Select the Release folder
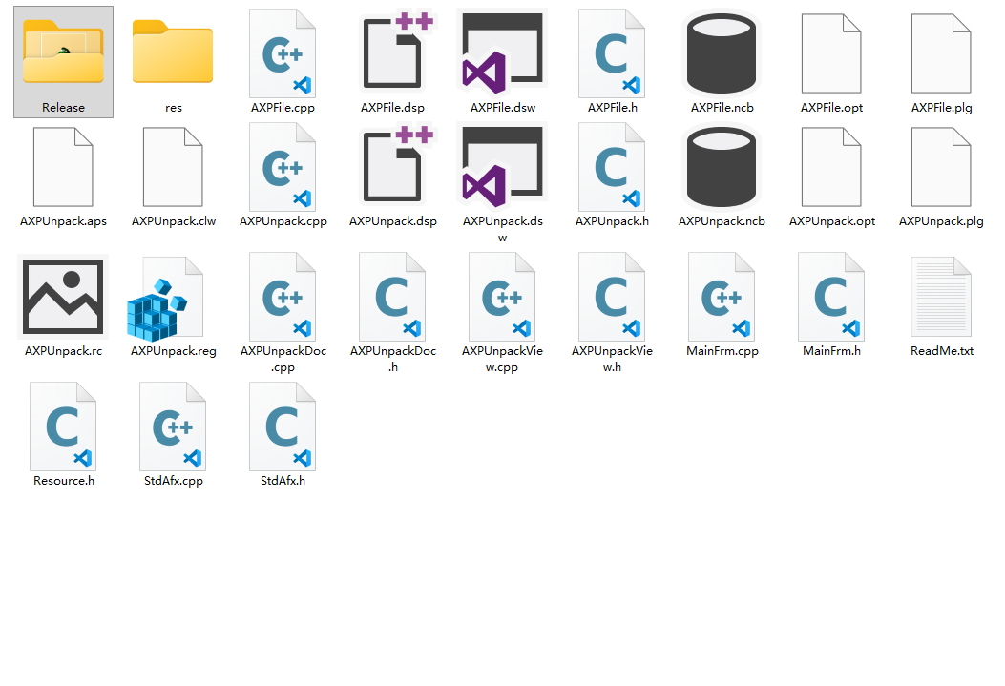Image resolution: width=1005 pixels, height=686 pixels. 63,55
